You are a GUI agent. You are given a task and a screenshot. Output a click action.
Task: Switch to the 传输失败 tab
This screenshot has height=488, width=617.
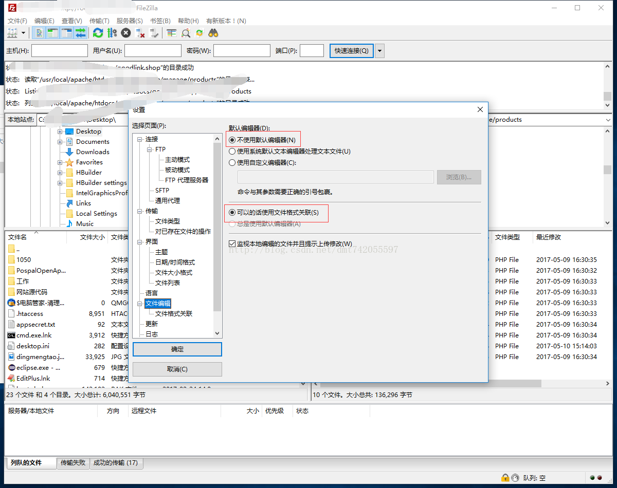(73, 463)
